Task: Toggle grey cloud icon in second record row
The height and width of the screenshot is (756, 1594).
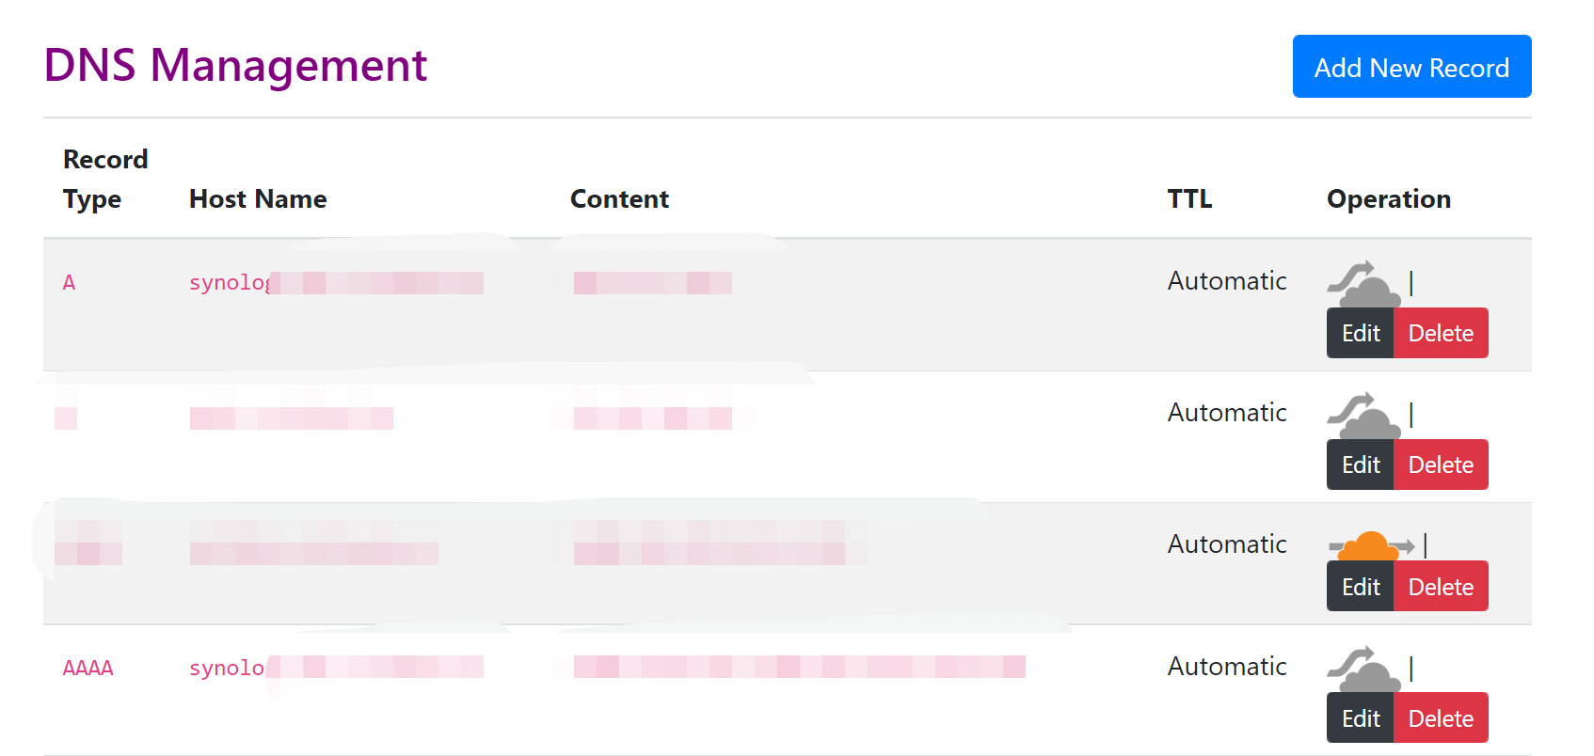Action: pyautogui.click(x=1363, y=415)
